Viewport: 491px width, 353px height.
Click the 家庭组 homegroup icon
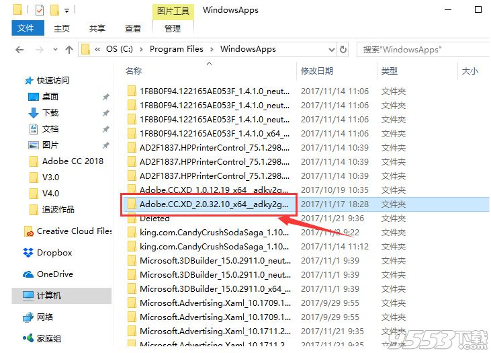(28, 338)
